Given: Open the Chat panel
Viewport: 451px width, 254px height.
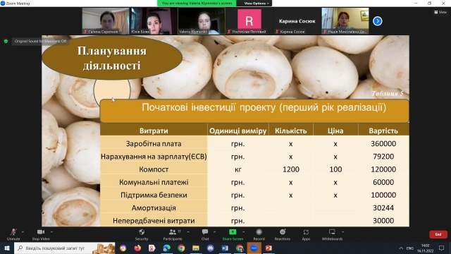Looking at the screenshot, I should (x=205, y=234).
